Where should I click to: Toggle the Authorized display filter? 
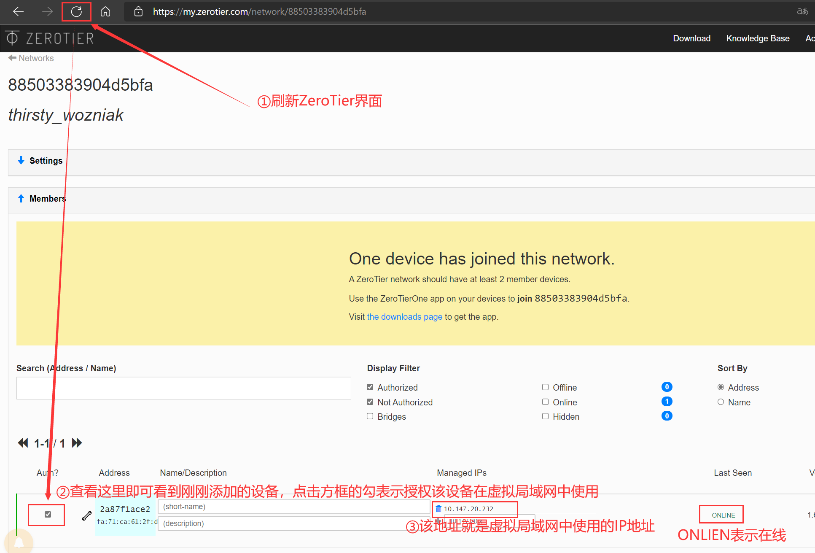tap(370, 387)
